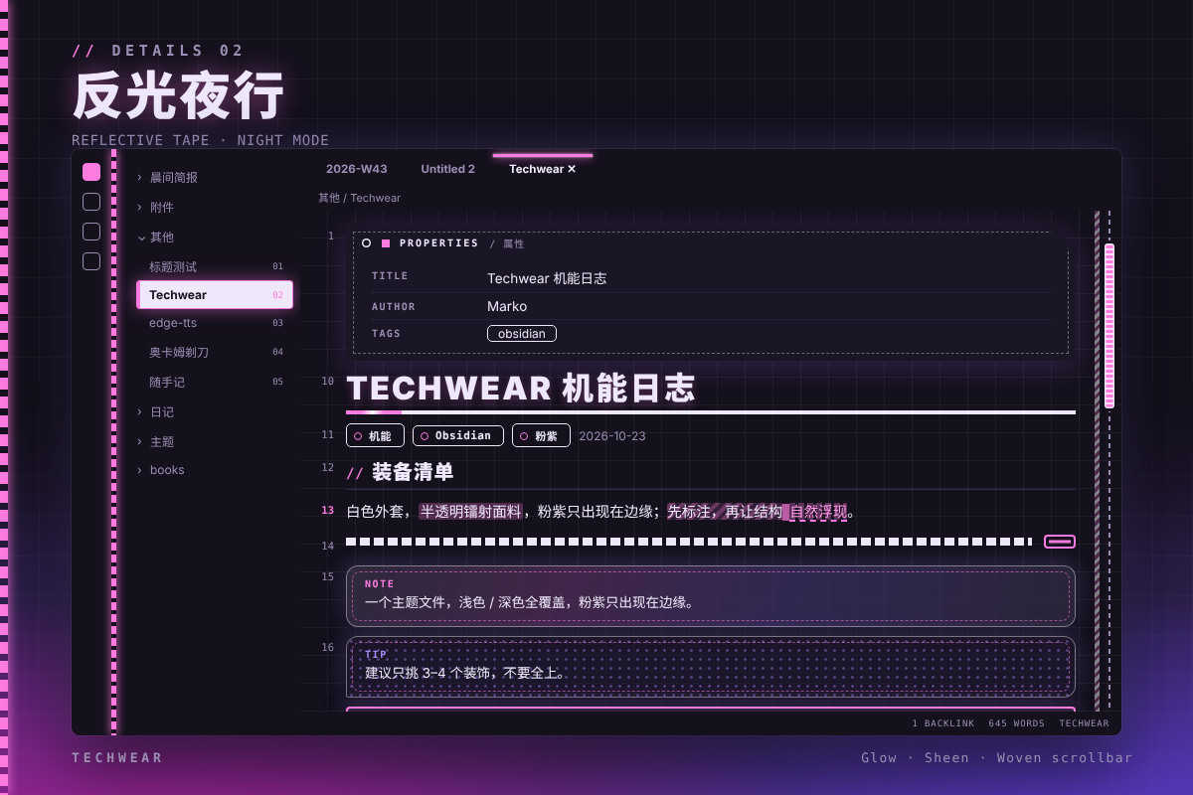Click the TAGS property key

coord(386,334)
